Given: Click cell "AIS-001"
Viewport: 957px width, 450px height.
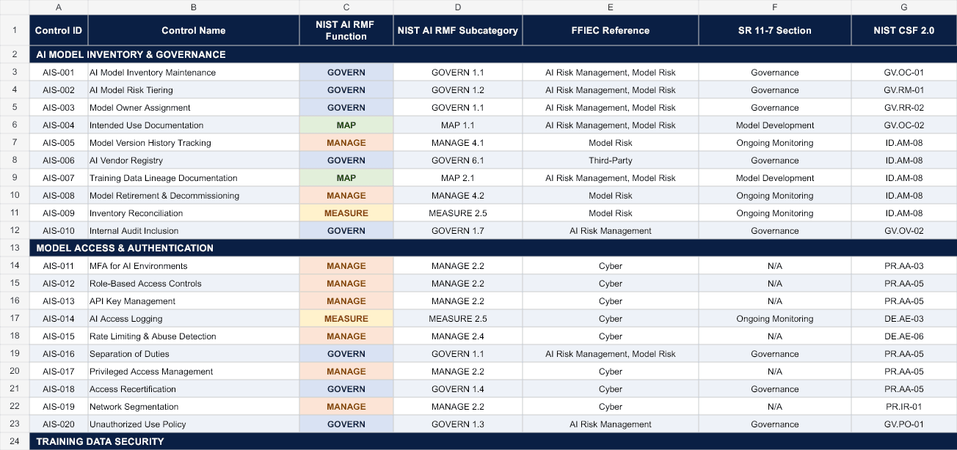Looking at the screenshot, I should (59, 72).
